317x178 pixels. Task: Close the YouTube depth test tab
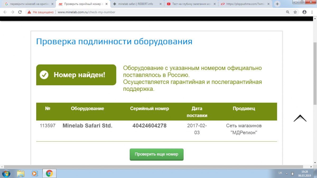coord(214,4)
